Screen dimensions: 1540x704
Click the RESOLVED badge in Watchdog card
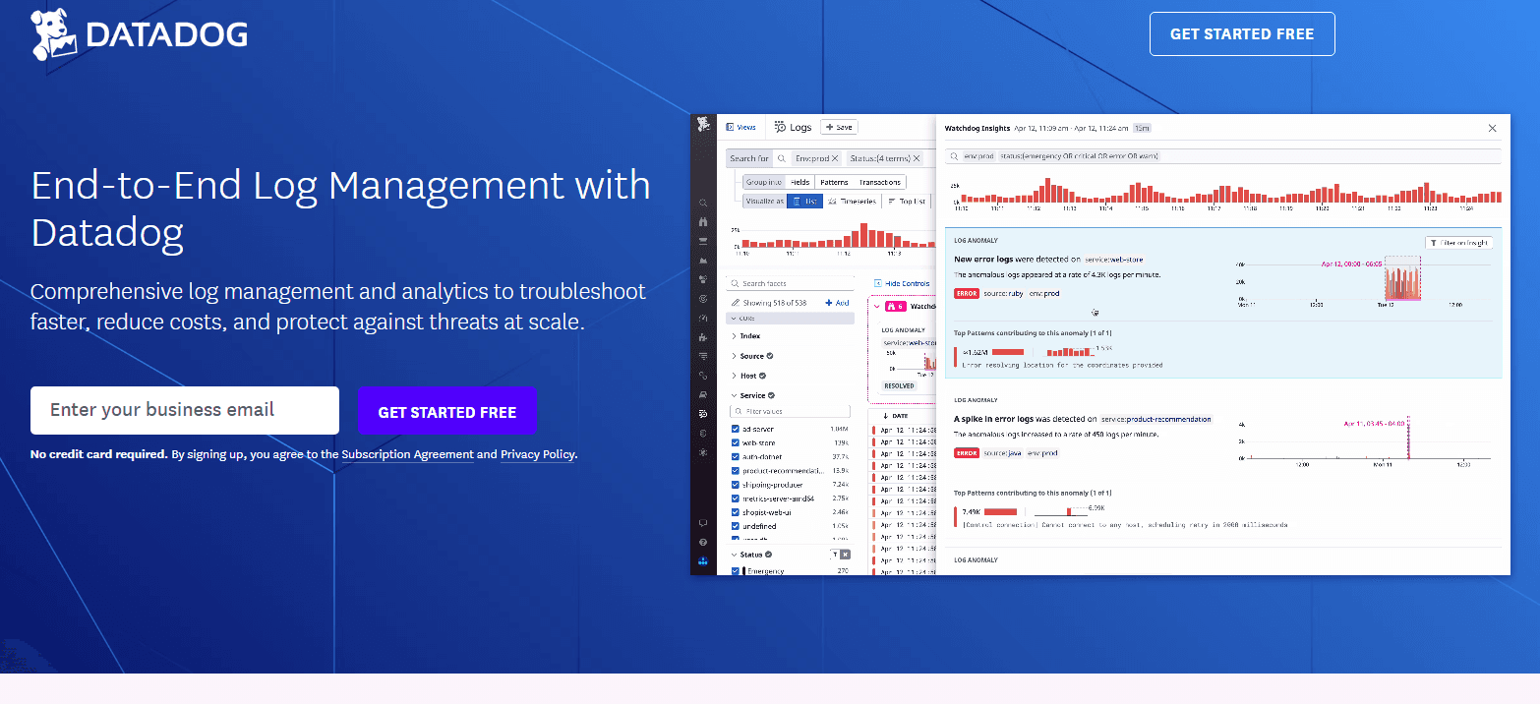[x=899, y=385]
